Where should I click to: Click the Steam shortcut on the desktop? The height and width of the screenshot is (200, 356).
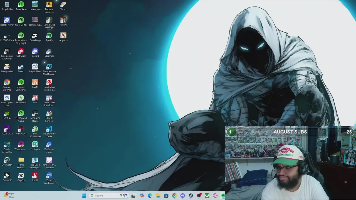(21, 68)
